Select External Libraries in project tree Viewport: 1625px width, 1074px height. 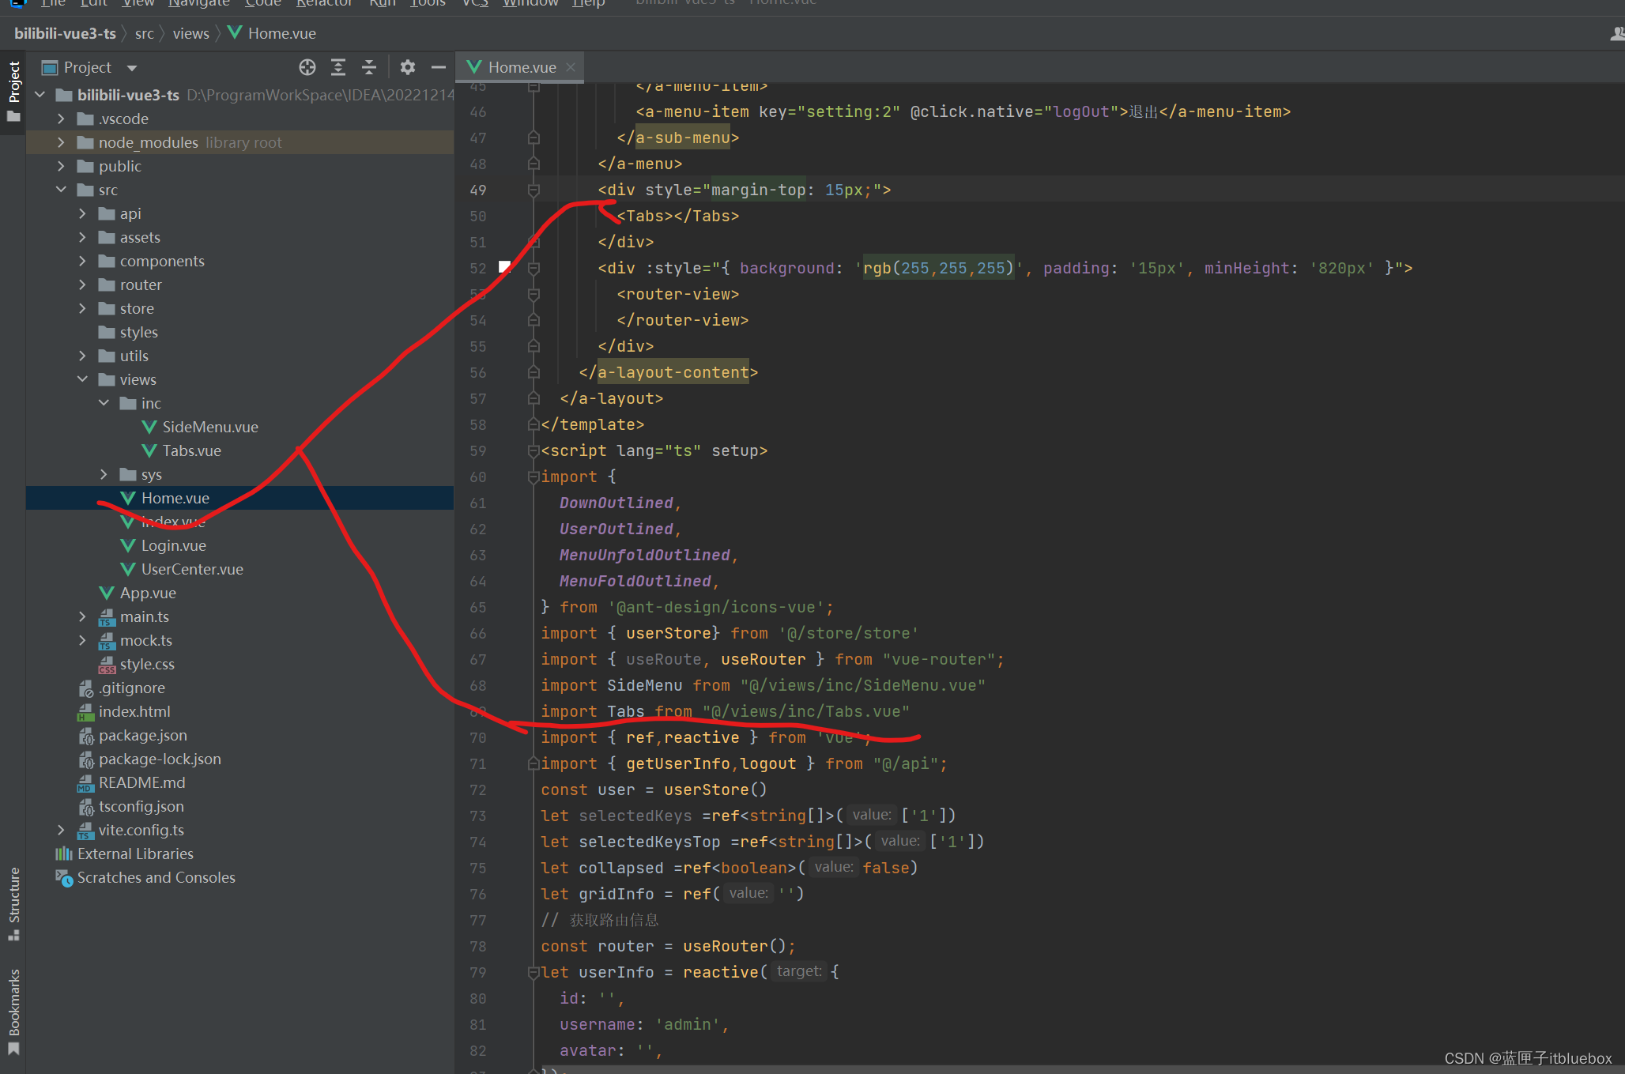[x=134, y=852]
